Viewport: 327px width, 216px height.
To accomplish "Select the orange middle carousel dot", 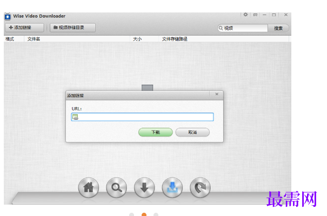I will (x=144, y=214).
